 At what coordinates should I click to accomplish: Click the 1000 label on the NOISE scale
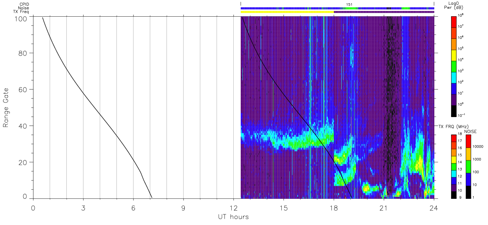(477, 159)
